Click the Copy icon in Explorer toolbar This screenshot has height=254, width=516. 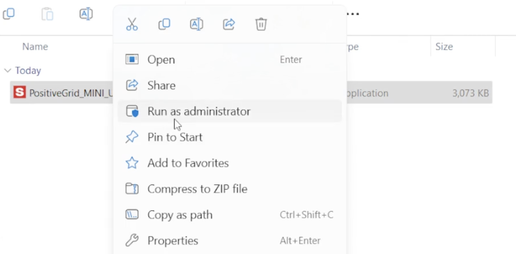9,14
